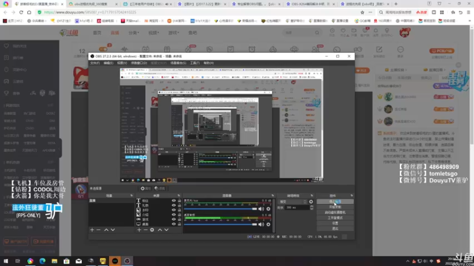
Task: Click 退出 exit button in Controls
Action: pyautogui.click(x=335, y=229)
